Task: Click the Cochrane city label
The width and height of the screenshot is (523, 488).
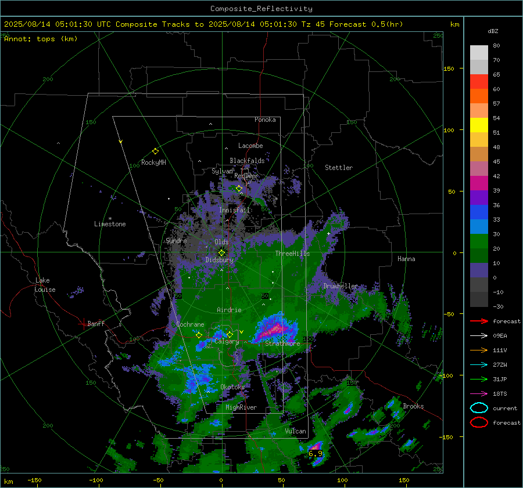Action: [190, 324]
